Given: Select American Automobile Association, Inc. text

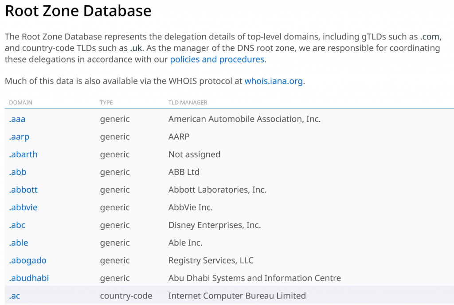Looking at the screenshot, I should coord(244,119).
